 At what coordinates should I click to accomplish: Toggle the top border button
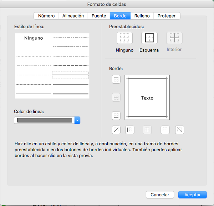click(116, 79)
